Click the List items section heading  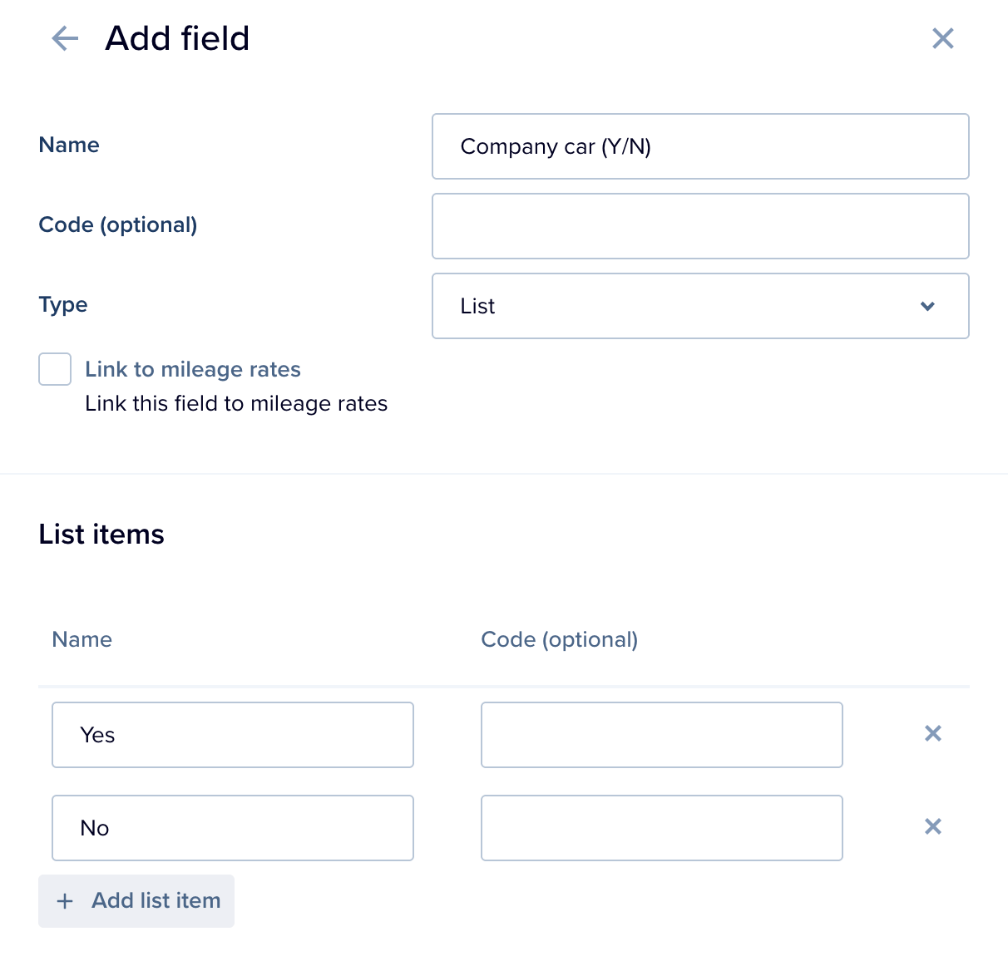[x=101, y=534]
